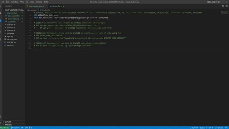
Task: Click the WSL: Ubuntu remote indicator
Action: point(5,128)
